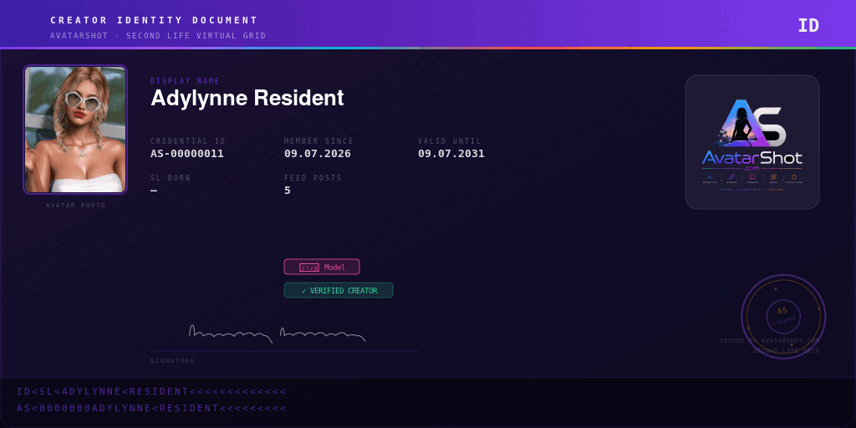Click the "CREDENTIAL ID" label
This screenshot has height=428, width=856.
188,140
